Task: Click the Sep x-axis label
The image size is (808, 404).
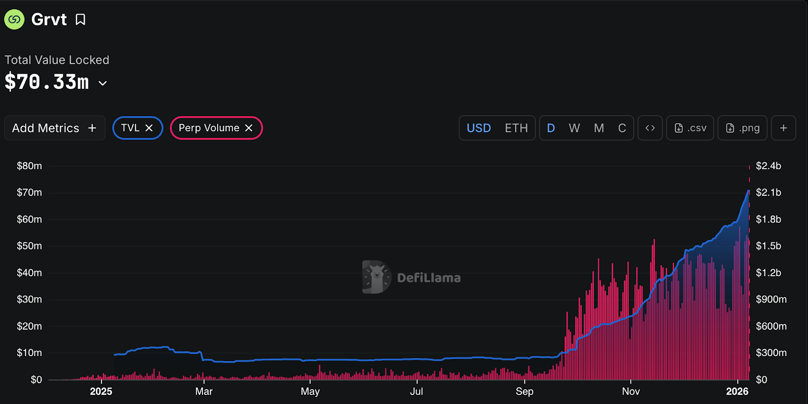Action: pyautogui.click(x=525, y=391)
